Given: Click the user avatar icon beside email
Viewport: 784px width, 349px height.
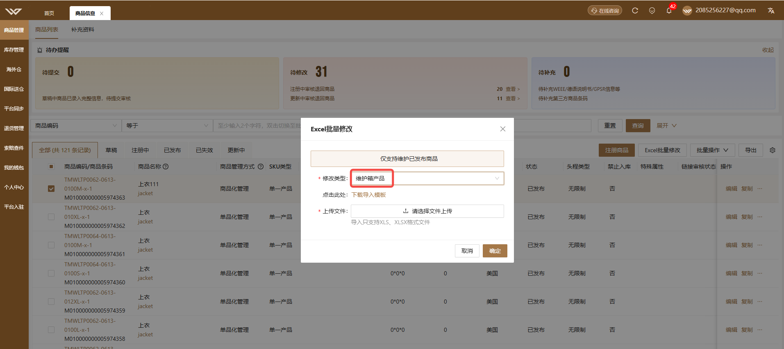Looking at the screenshot, I should click(687, 11).
